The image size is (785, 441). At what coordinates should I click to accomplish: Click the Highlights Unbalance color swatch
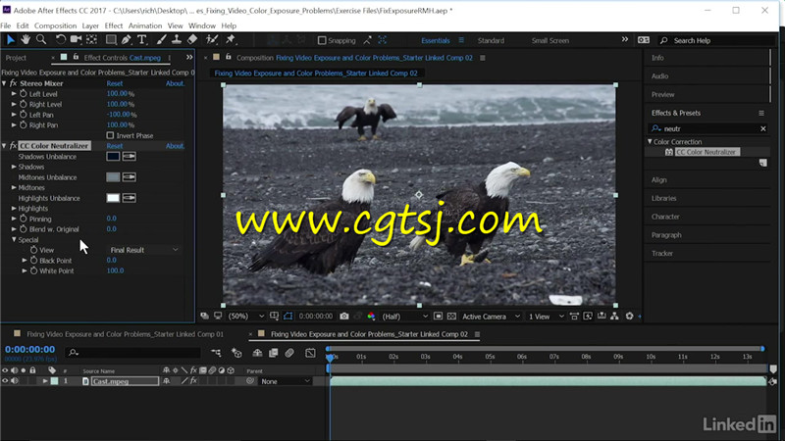113,198
